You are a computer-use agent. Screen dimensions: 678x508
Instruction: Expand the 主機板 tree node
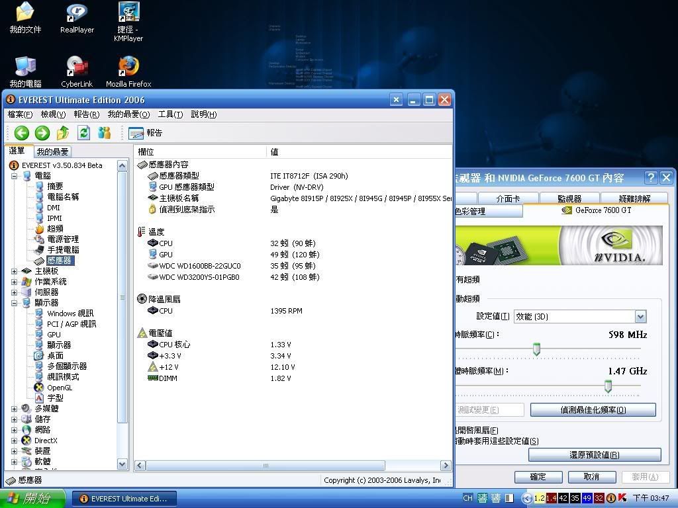(x=15, y=271)
